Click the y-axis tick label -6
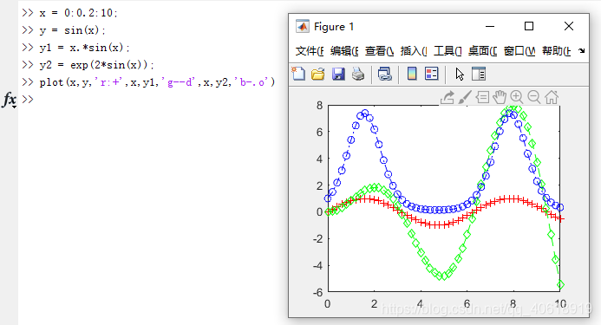Image resolution: width=601 pixels, height=325 pixels. tap(317, 292)
